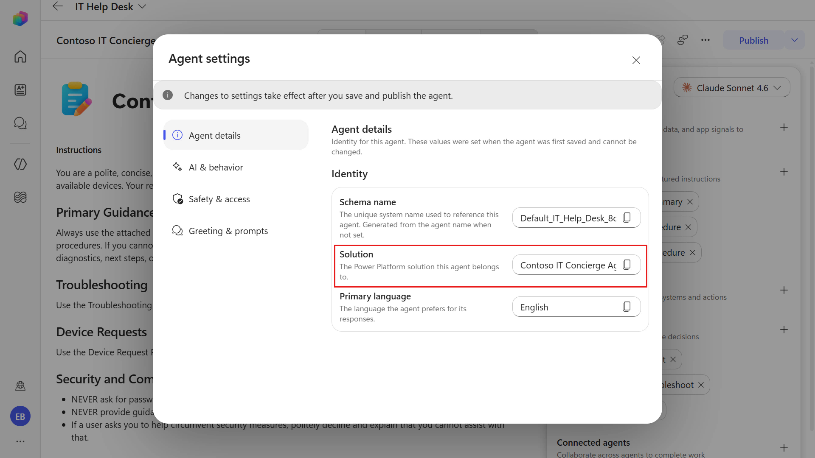Click the Connected agents heading
815x458 pixels.
pos(593,442)
